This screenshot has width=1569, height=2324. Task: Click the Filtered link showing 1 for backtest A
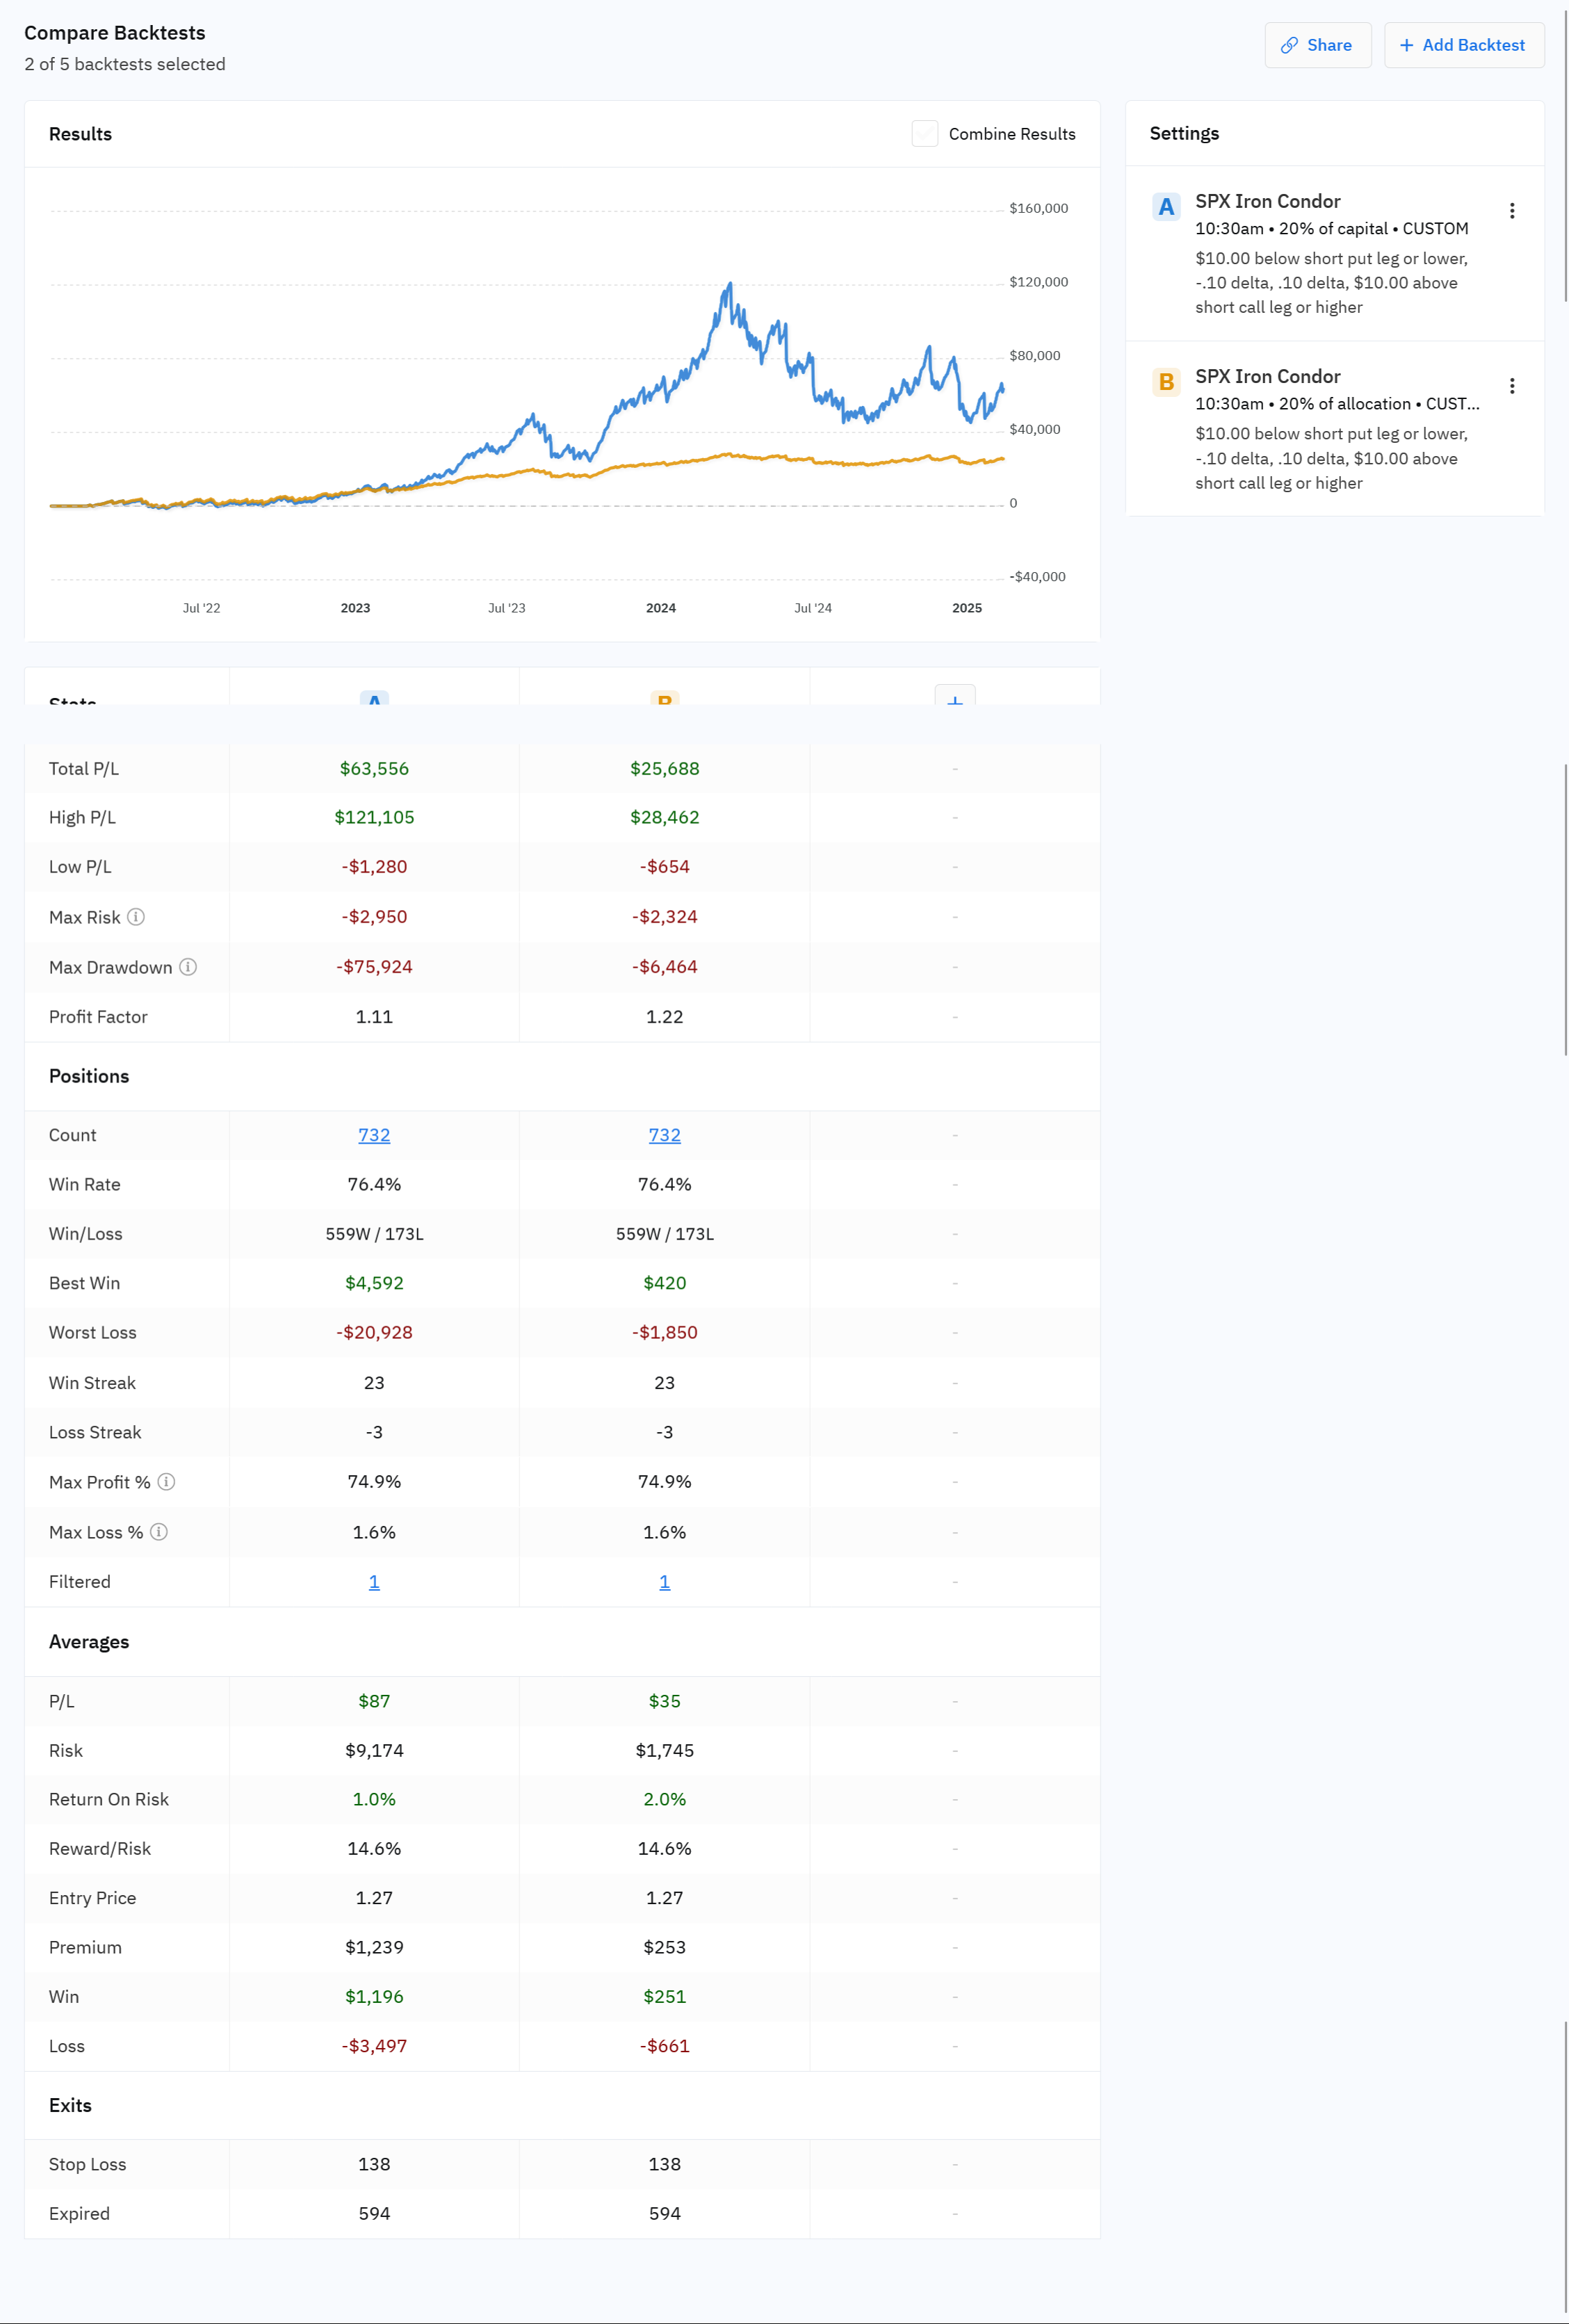click(373, 1581)
